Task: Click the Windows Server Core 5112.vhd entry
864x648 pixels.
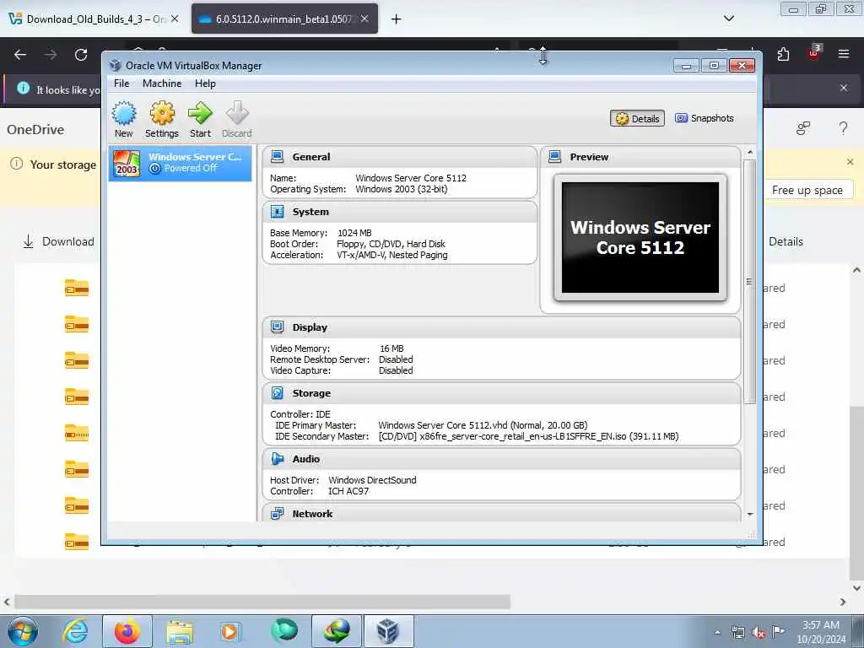Action: tap(483, 425)
